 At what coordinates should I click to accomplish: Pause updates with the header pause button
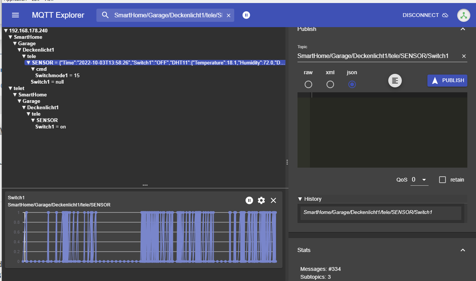[246, 15]
